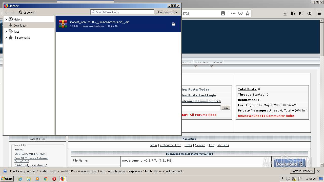The height and width of the screenshot is (182, 324).
Task: Go forward in Library window
Action: coord(13,12)
